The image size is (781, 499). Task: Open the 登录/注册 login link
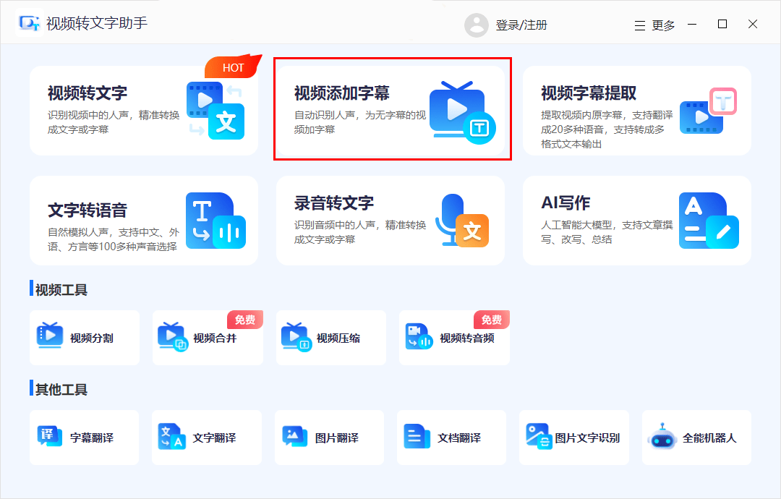tap(521, 25)
